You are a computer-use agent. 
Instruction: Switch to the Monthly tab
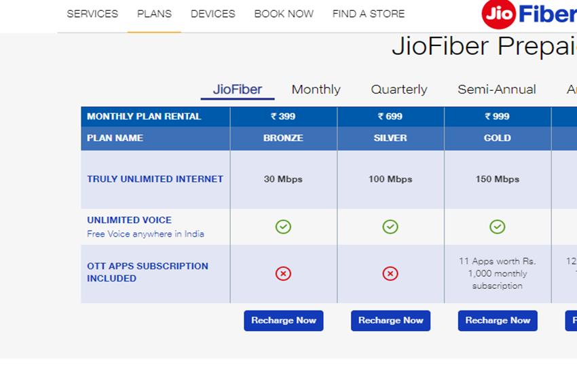[x=316, y=90]
